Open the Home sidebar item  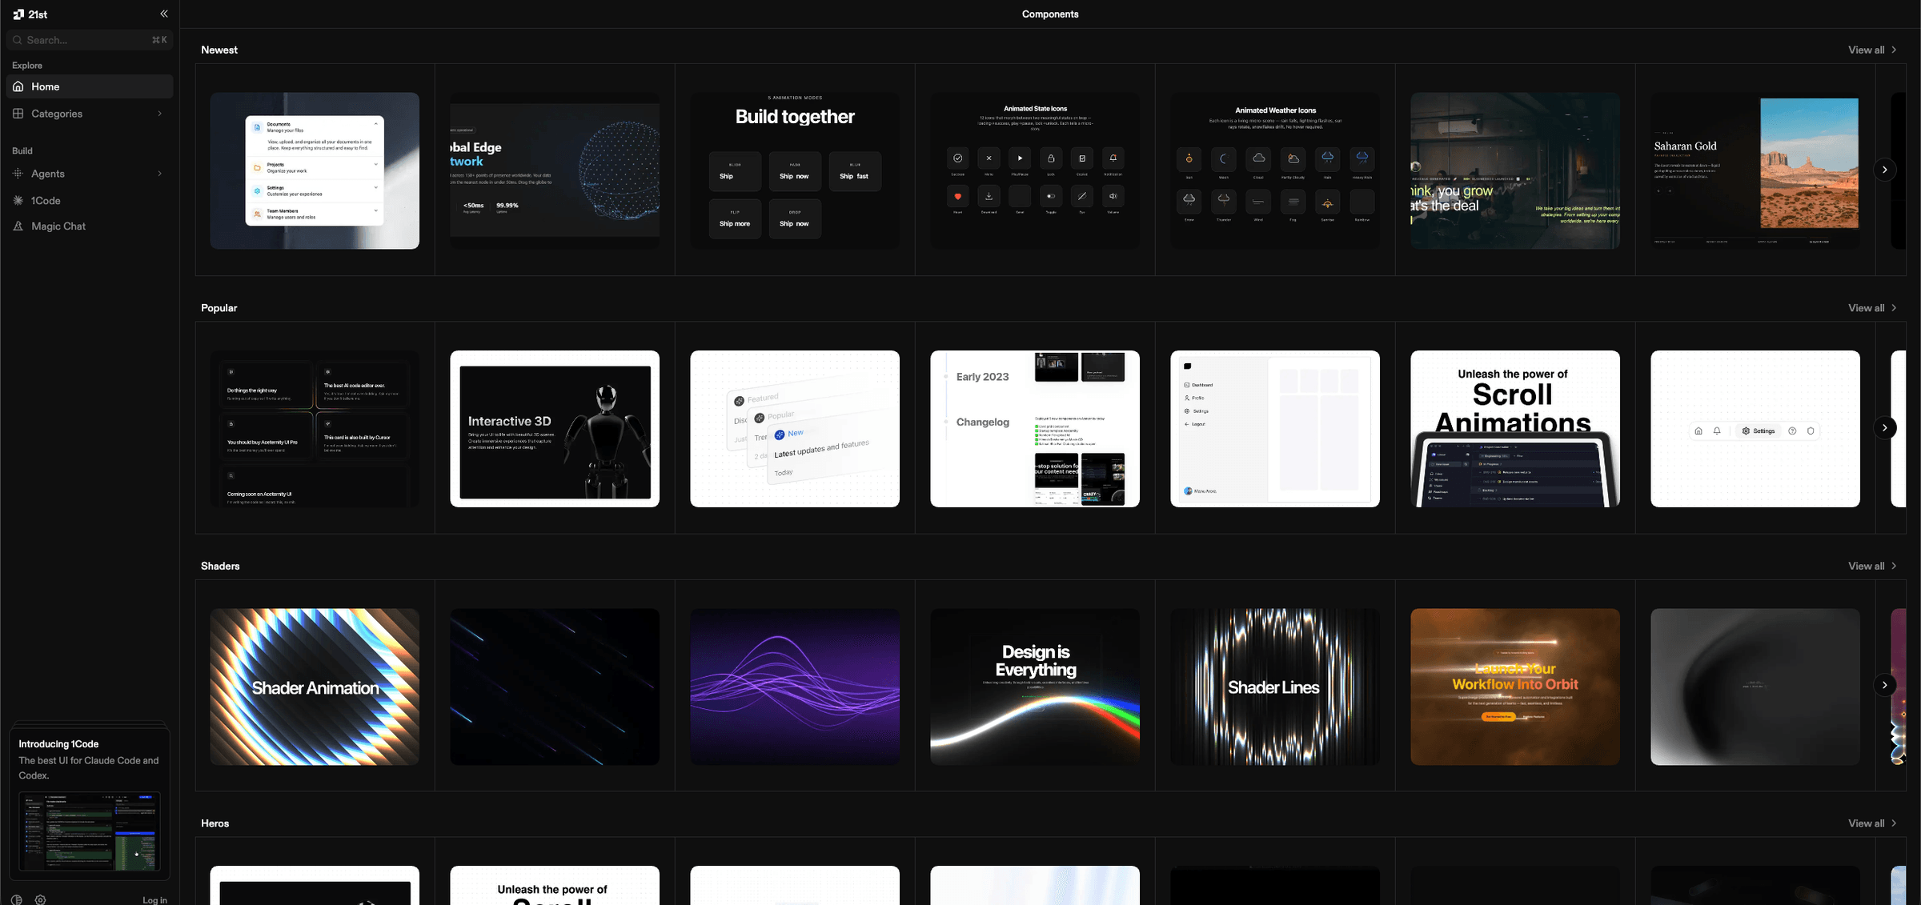click(90, 86)
